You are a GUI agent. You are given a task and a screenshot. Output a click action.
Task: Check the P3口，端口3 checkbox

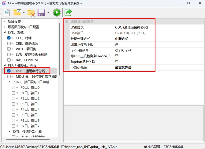click(x=14, y=104)
